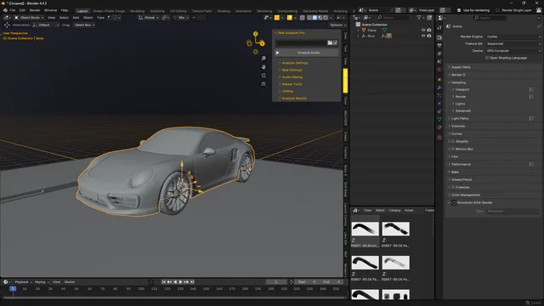The width and height of the screenshot is (544, 306).
Task: Switch to the Shading workspace tab
Action: tap(224, 11)
